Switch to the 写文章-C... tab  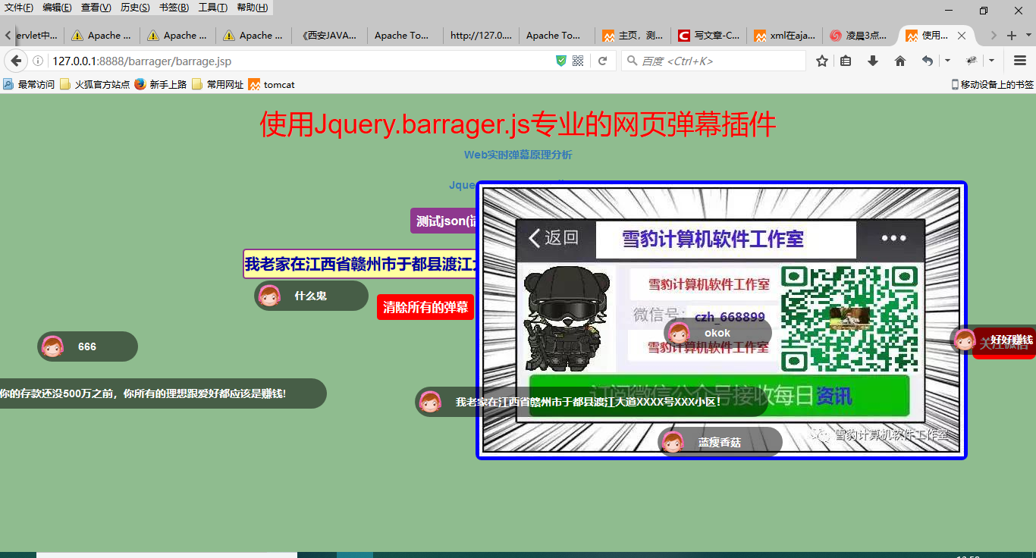(708, 36)
